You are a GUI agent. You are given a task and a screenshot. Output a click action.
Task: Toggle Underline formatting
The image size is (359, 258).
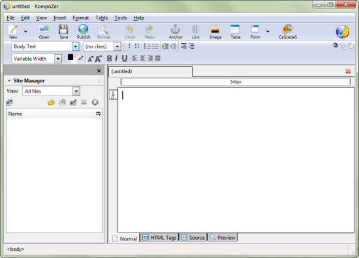click(x=125, y=59)
